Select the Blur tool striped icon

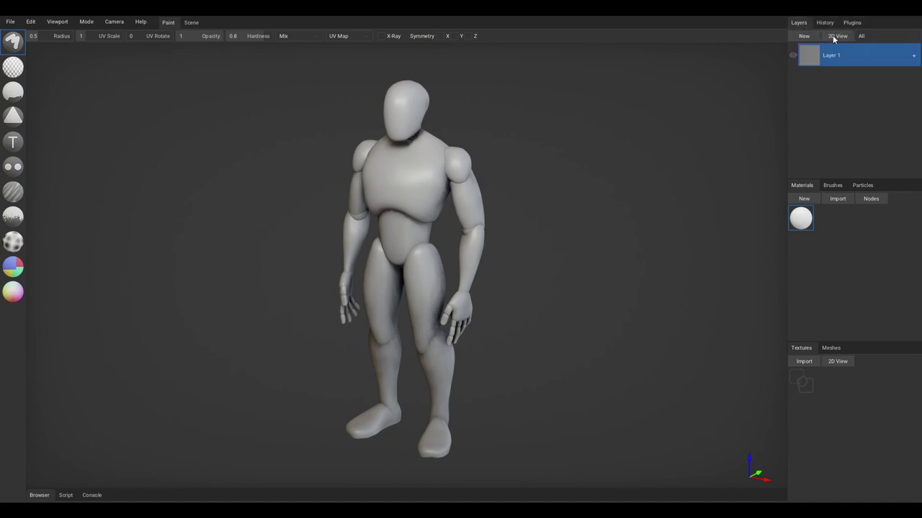[13, 191]
